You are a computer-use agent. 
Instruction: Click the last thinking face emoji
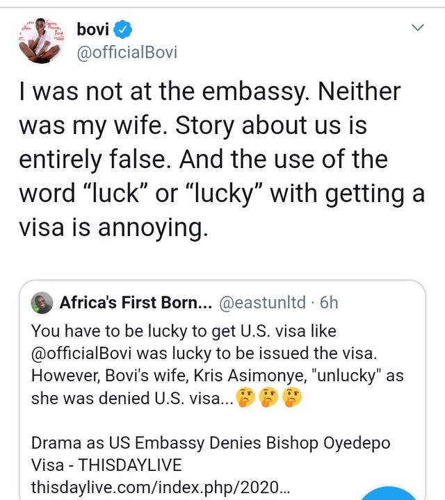tap(293, 399)
